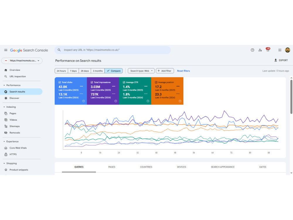Open Sitemaps from the sidebar
The image size is (293, 220).
coord(15,126)
